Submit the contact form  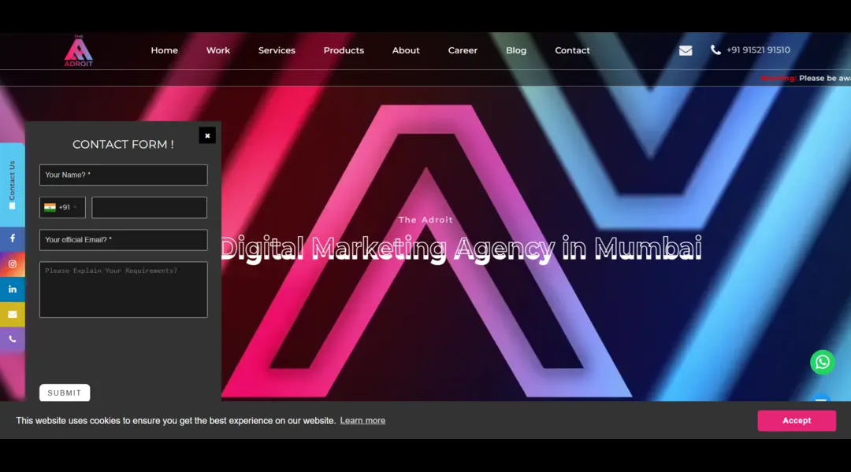tap(65, 393)
